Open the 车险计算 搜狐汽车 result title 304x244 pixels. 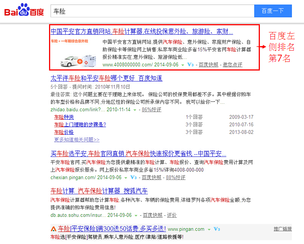(x=99, y=191)
